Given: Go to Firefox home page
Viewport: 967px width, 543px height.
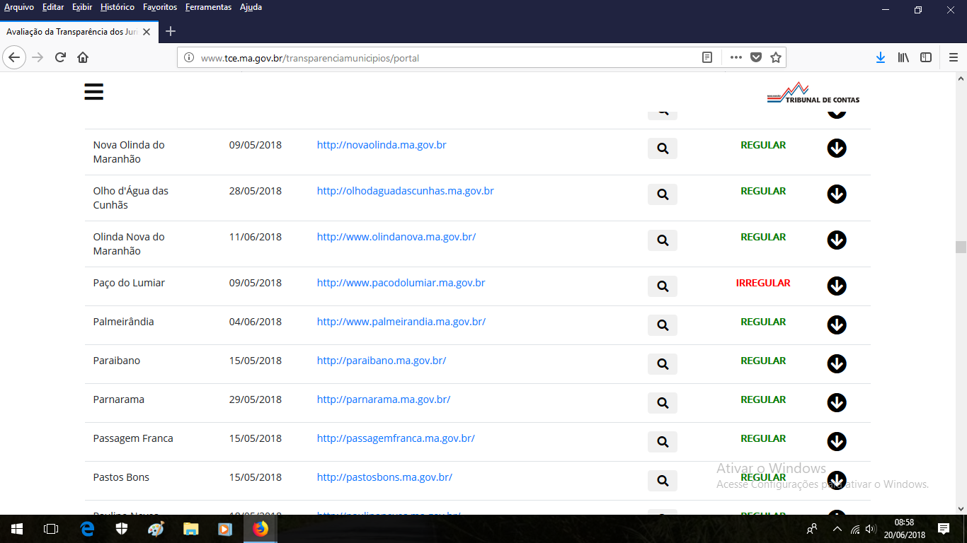Looking at the screenshot, I should 83,57.
